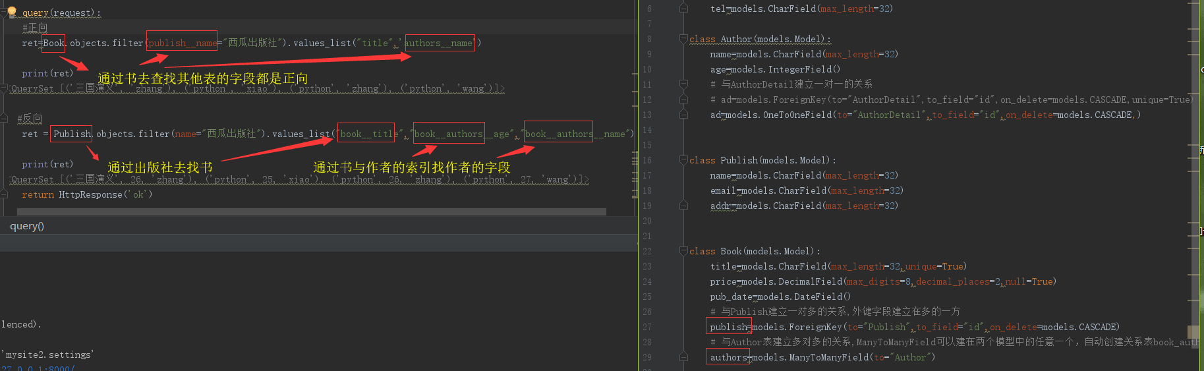Image resolution: width=1204 pixels, height=371 pixels.
Task: Click the left editor horizontal scrollbar
Action: pos(311,212)
